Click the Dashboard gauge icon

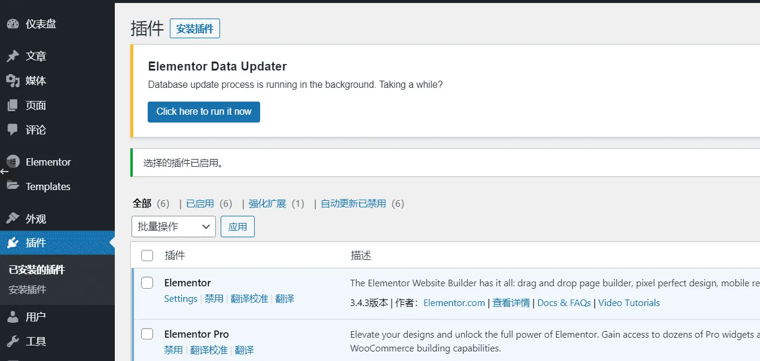click(13, 24)
